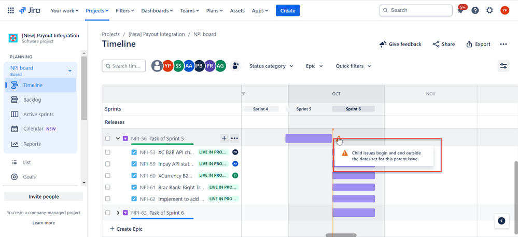This screenshot has height=237, width=518.
Task: Open the Filters menu
Action: click(x=125, y=10)
